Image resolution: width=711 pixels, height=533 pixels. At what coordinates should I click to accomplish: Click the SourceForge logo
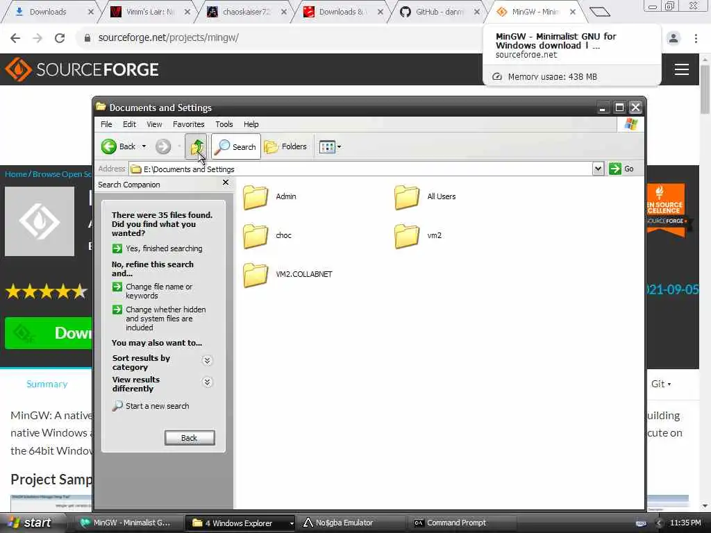point(82,69)
